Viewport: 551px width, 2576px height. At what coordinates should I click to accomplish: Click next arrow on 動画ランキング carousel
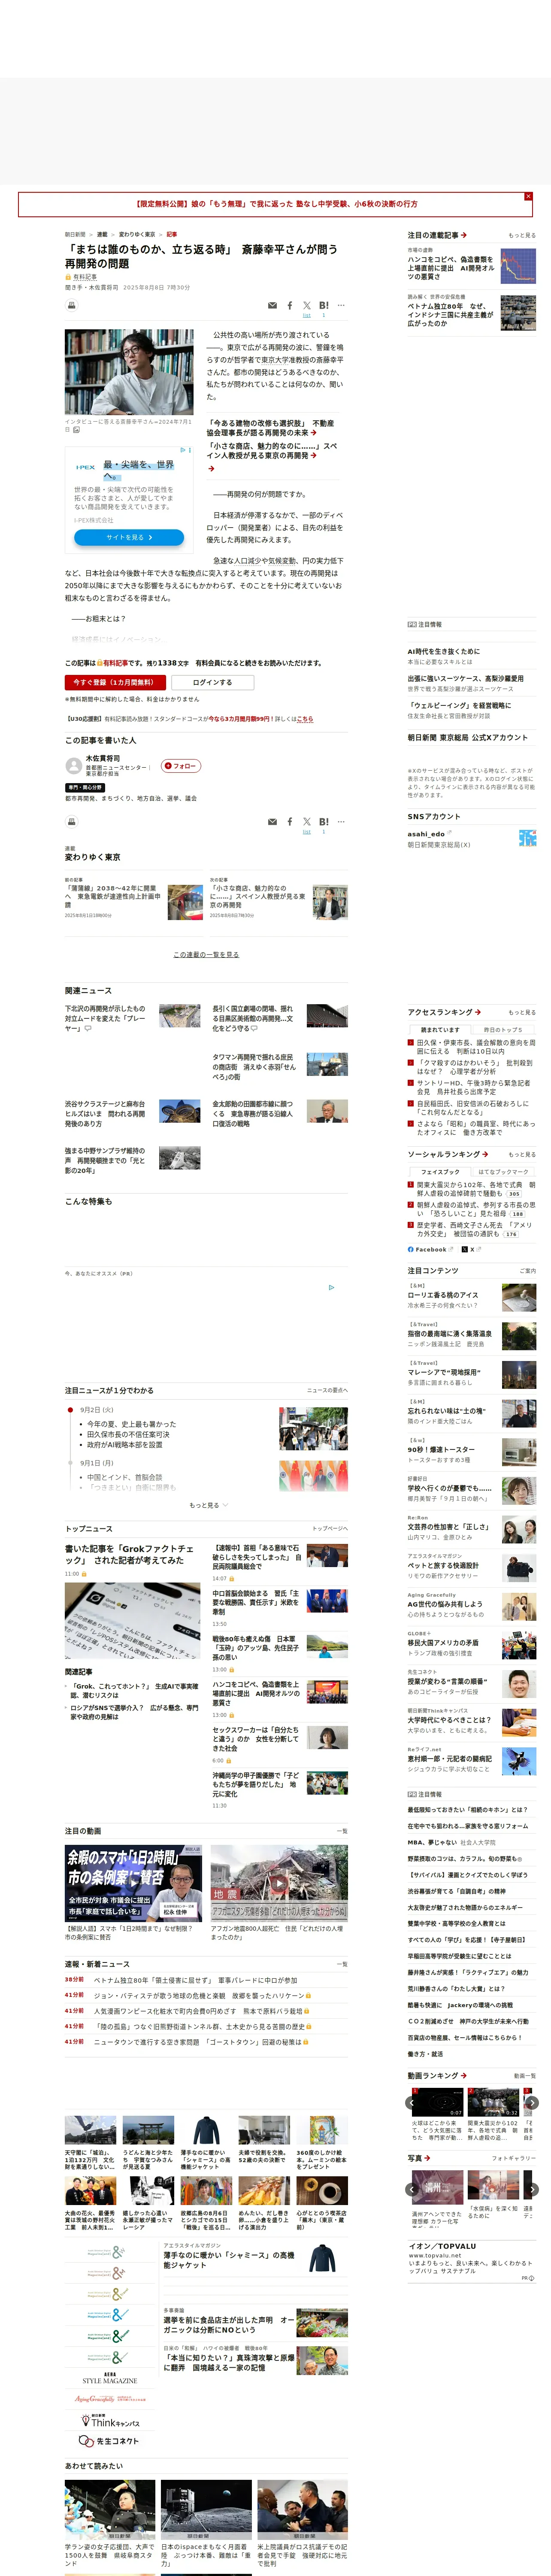click(532, 2103)
